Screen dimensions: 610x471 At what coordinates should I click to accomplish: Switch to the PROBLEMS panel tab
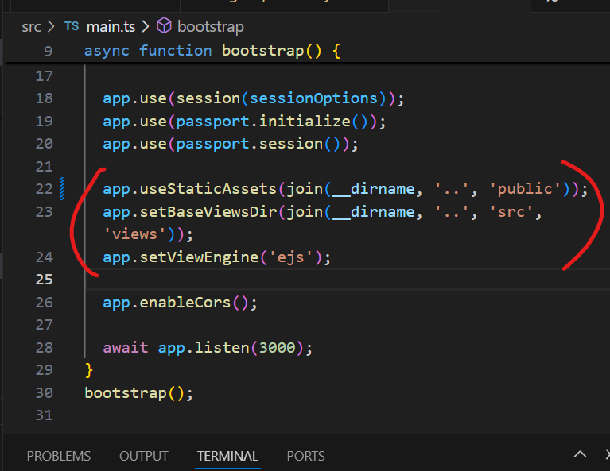click(59, 456)
